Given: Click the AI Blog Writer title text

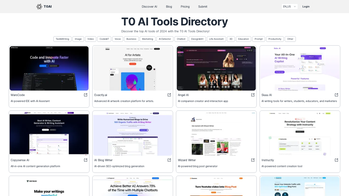Looking at the screenshot, I should click(103, 160).
